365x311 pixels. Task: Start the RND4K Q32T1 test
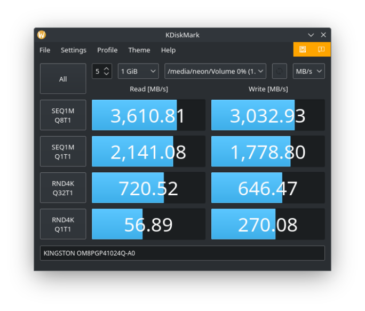click(x=63, y=188)
